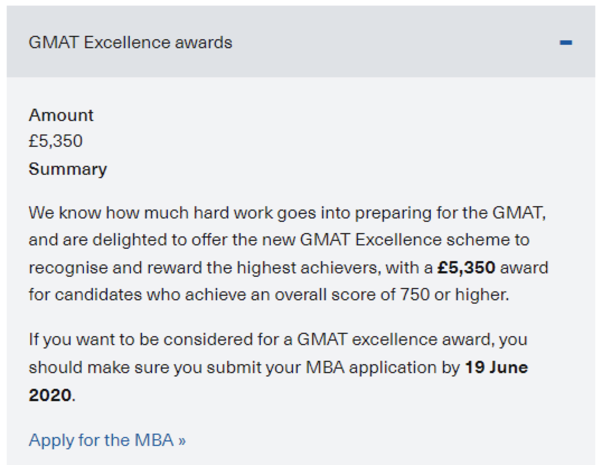The image size is (602, 465).
Task: Click the GMAT Excellence awards header title
Action: [x=130, y=42]
